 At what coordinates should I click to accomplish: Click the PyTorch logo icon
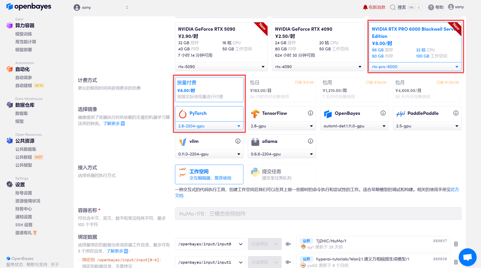point(183,114)
